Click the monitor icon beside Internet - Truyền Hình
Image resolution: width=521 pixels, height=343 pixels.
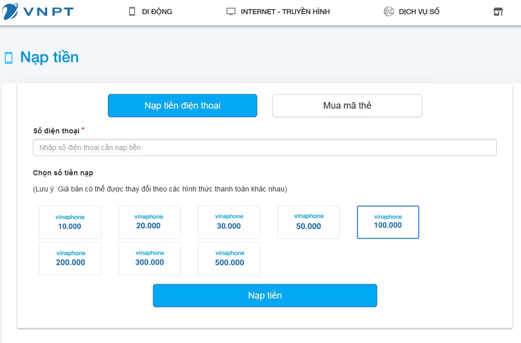(231, 12)
